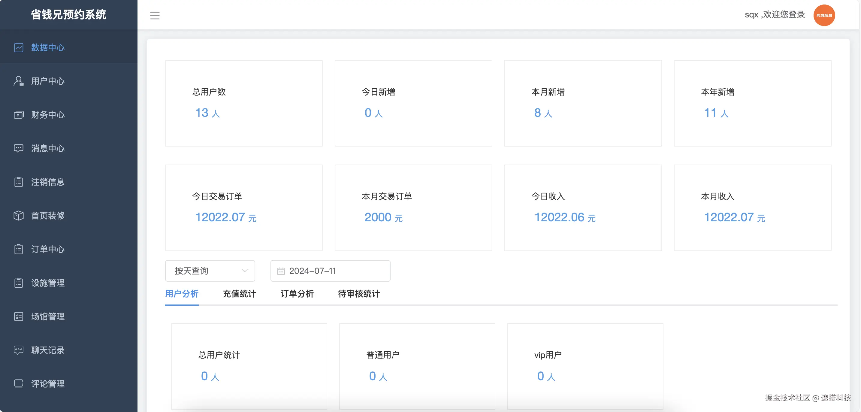Click the 注销信息 sidebar link
Screen dimensions: 861x412
48,182
